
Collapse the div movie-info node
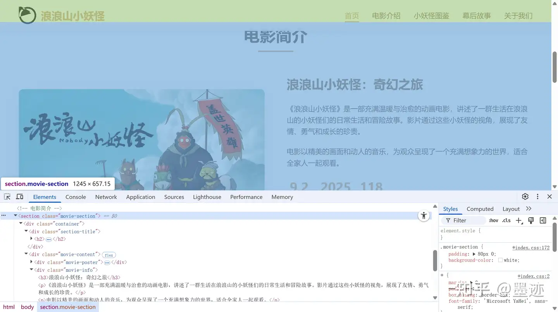(x=31, y=270)
